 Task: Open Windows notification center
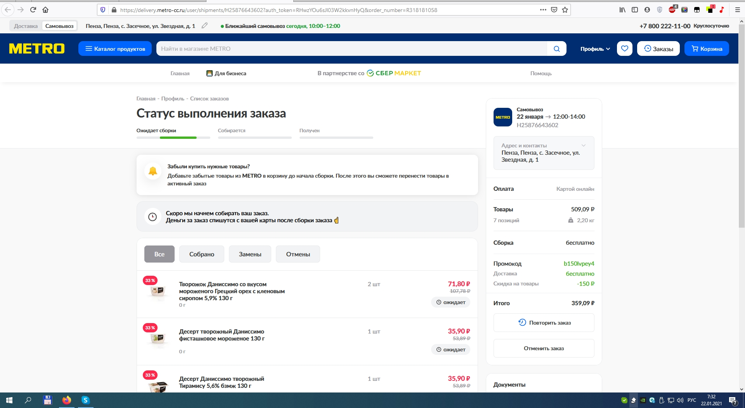pyautogui.click(x=733, y=401)
